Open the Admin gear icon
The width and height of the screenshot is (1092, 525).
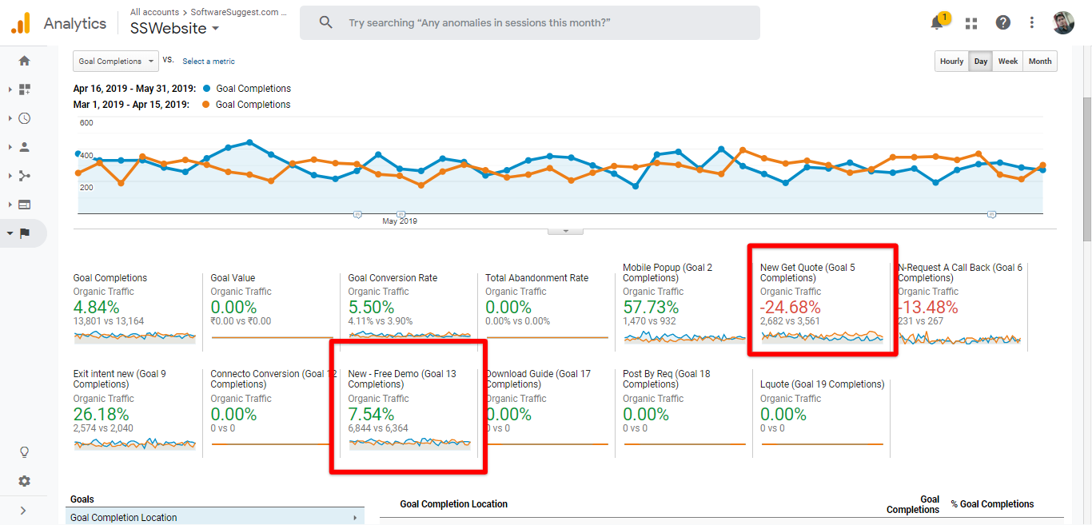coord(24,480)
